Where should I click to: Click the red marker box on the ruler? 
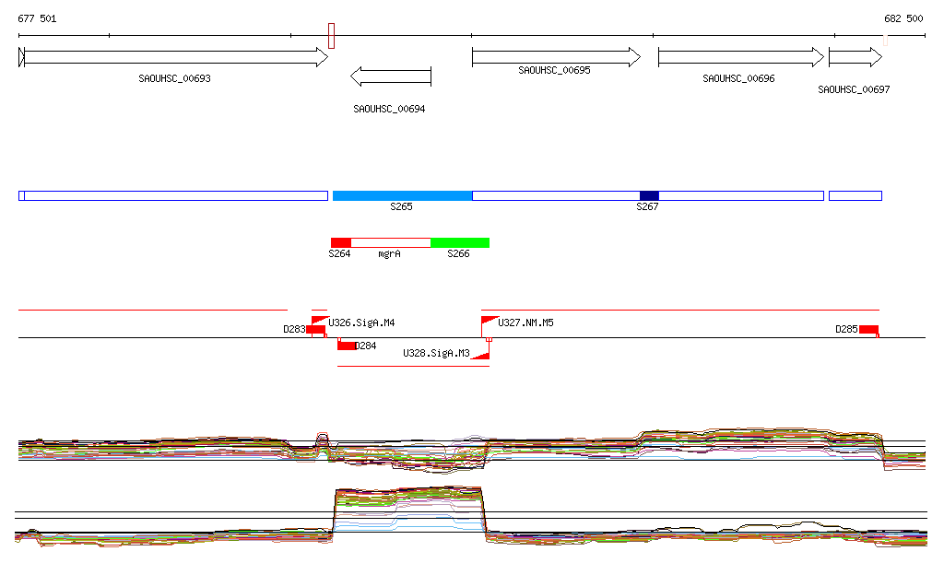coord(331,36)
